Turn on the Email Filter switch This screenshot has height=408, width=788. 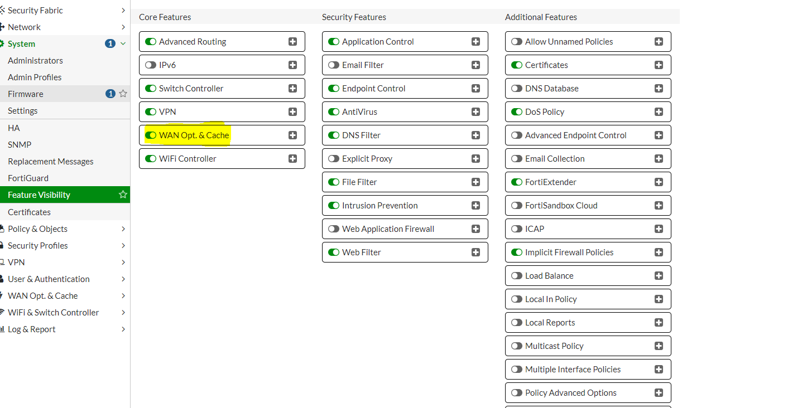pos(333,65)
